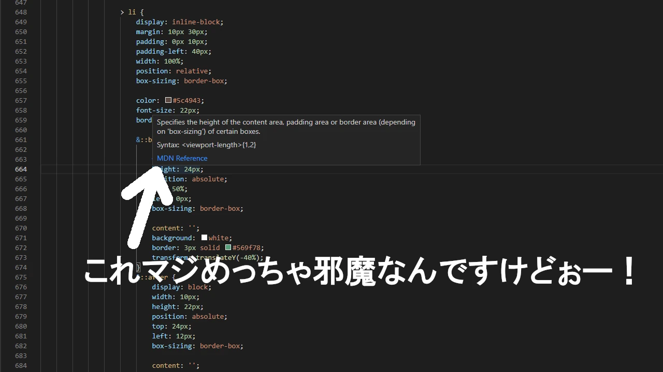The image size is (663, 372).
Task: Click line number 669 in gutter
Action: [x=21, y=218]
